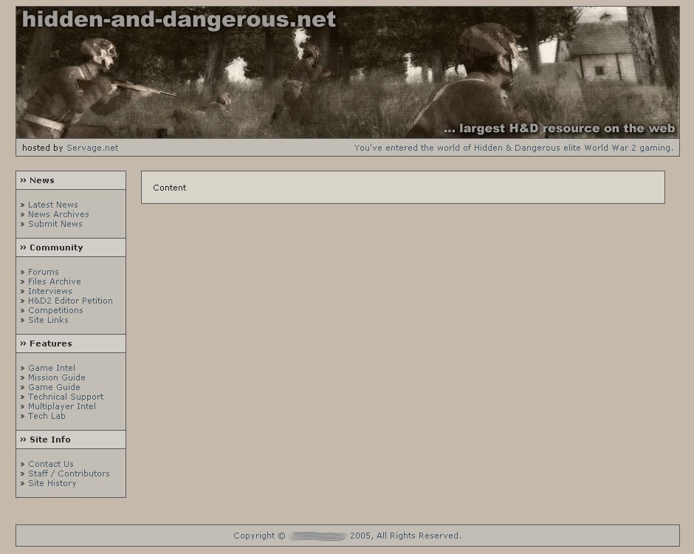
Task: Visit the Tech Lab link
Action: click(47, 416)
